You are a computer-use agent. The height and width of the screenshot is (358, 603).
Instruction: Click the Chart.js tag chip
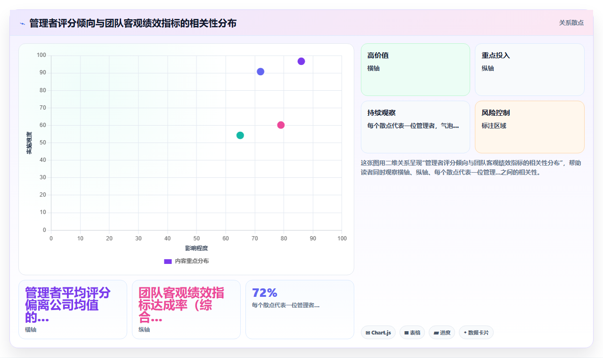pos(378,333)
